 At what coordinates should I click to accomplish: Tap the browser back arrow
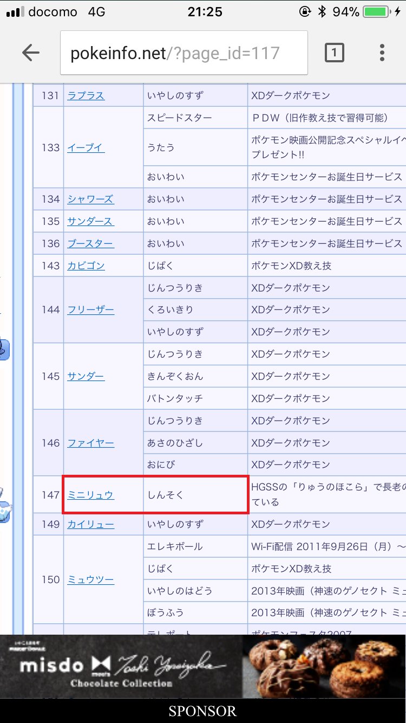click(x=31, y=53)
